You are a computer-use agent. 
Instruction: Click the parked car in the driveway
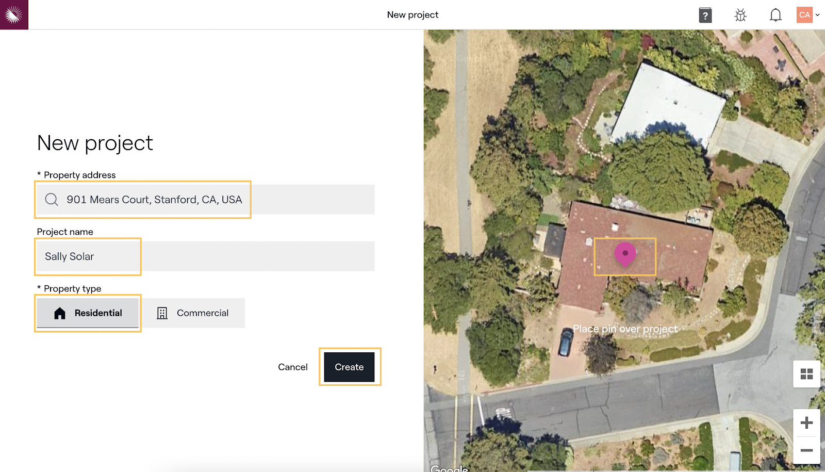coord(566,342)
